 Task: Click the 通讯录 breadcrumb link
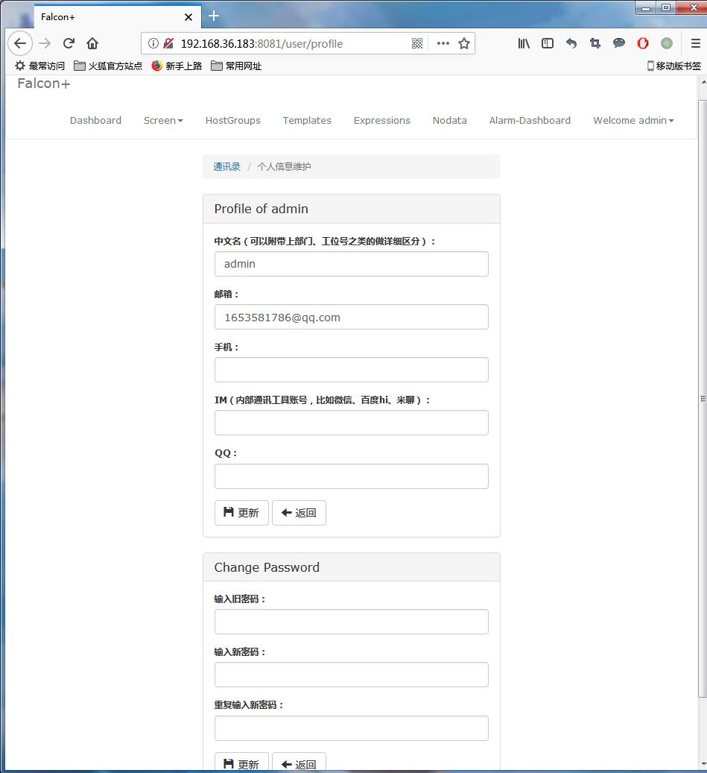226,167
